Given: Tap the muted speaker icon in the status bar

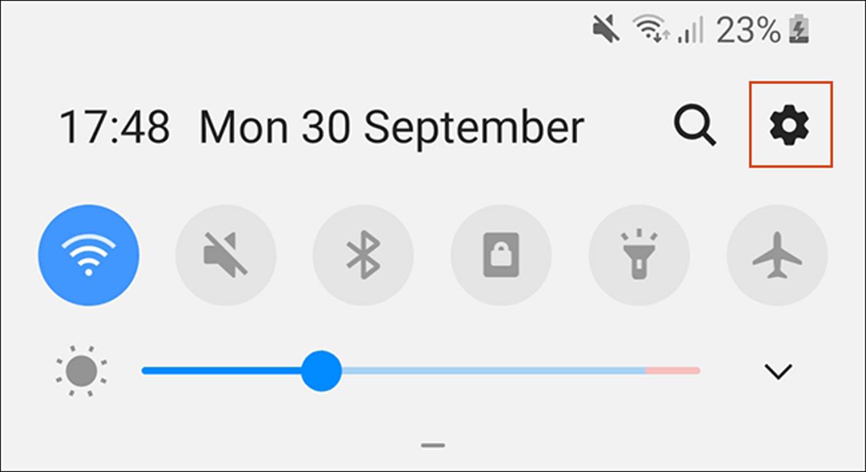Looking at the screenshot, I should click(606, 29).
